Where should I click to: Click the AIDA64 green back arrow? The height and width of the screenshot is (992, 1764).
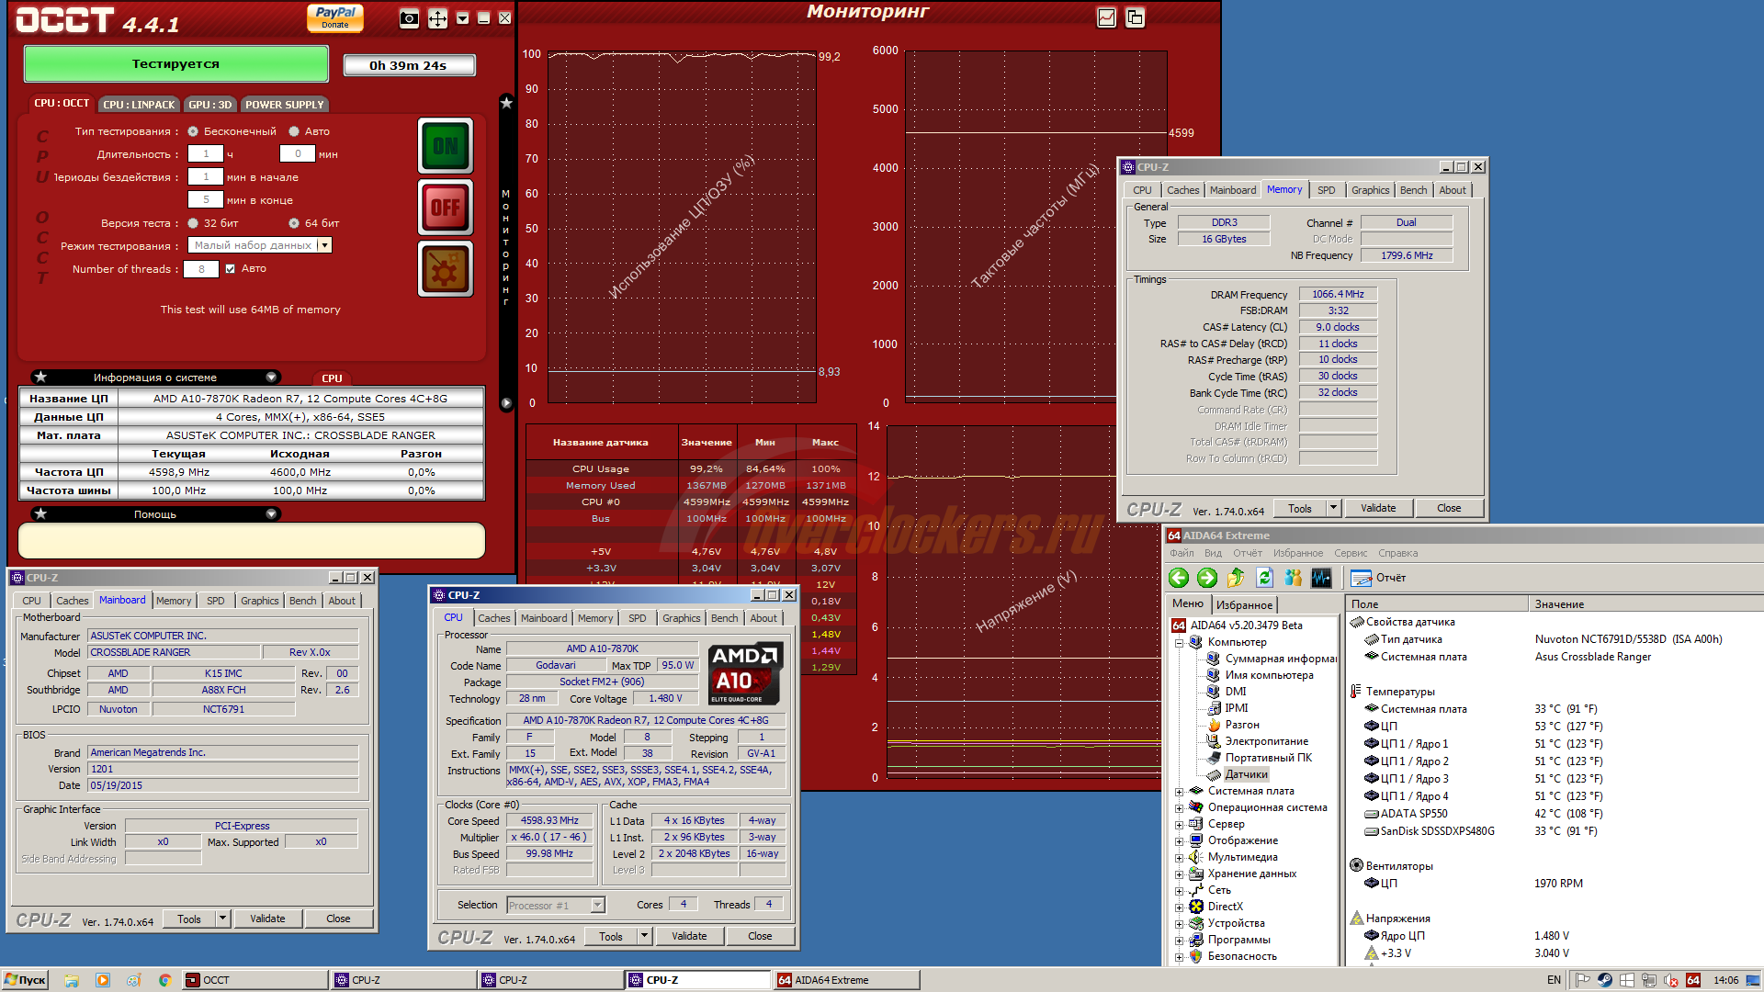click(1179, 578)
